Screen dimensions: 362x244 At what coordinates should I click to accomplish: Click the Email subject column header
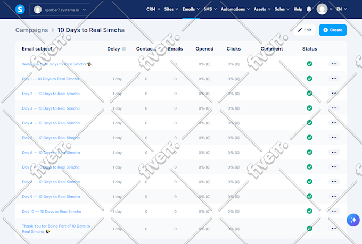(x=37, y=49)
